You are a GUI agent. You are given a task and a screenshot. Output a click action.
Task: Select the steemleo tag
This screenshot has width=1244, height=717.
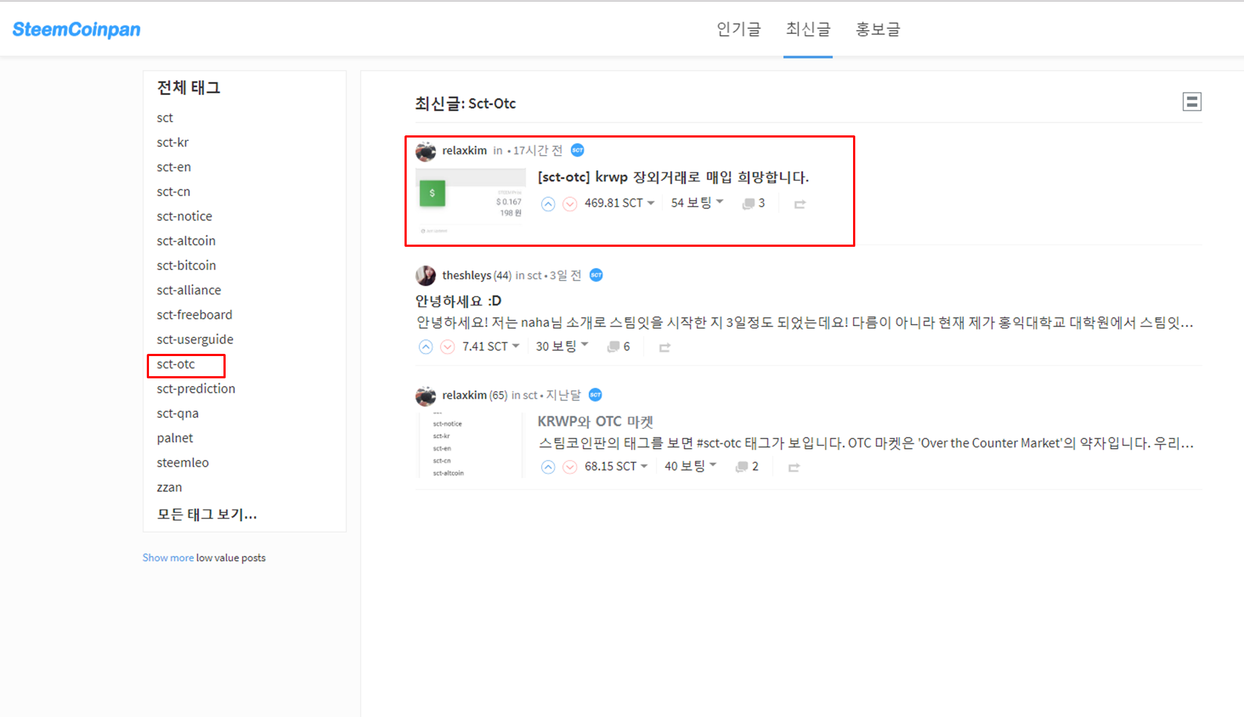click(x=183, y=463)
